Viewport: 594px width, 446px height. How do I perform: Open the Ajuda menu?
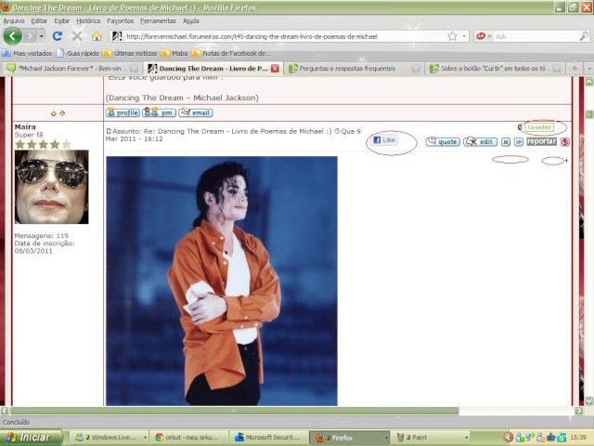coord(191,20)
